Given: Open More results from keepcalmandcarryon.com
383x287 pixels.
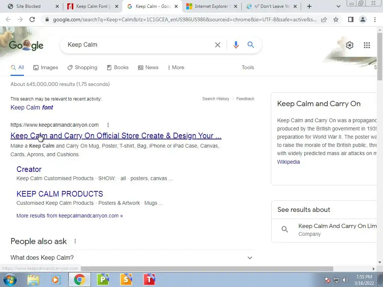Looking at the screenshot, I should click(x=70, y=216).
